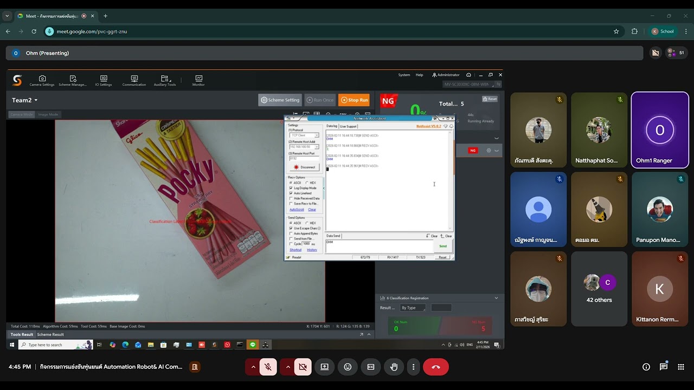The image size is (694, 390).
Task: Open Windows Start menu in shared screen
Action: pyautogui.click(x=12, y=344)
